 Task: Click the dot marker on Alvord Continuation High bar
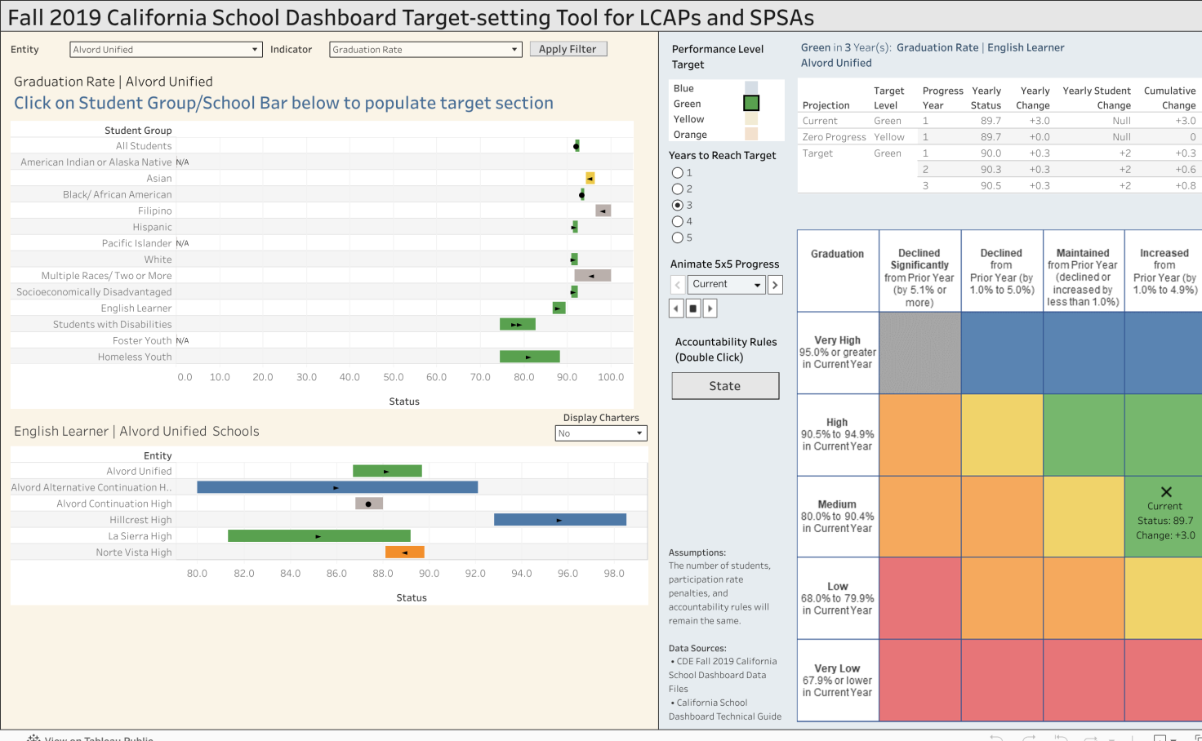368,504
